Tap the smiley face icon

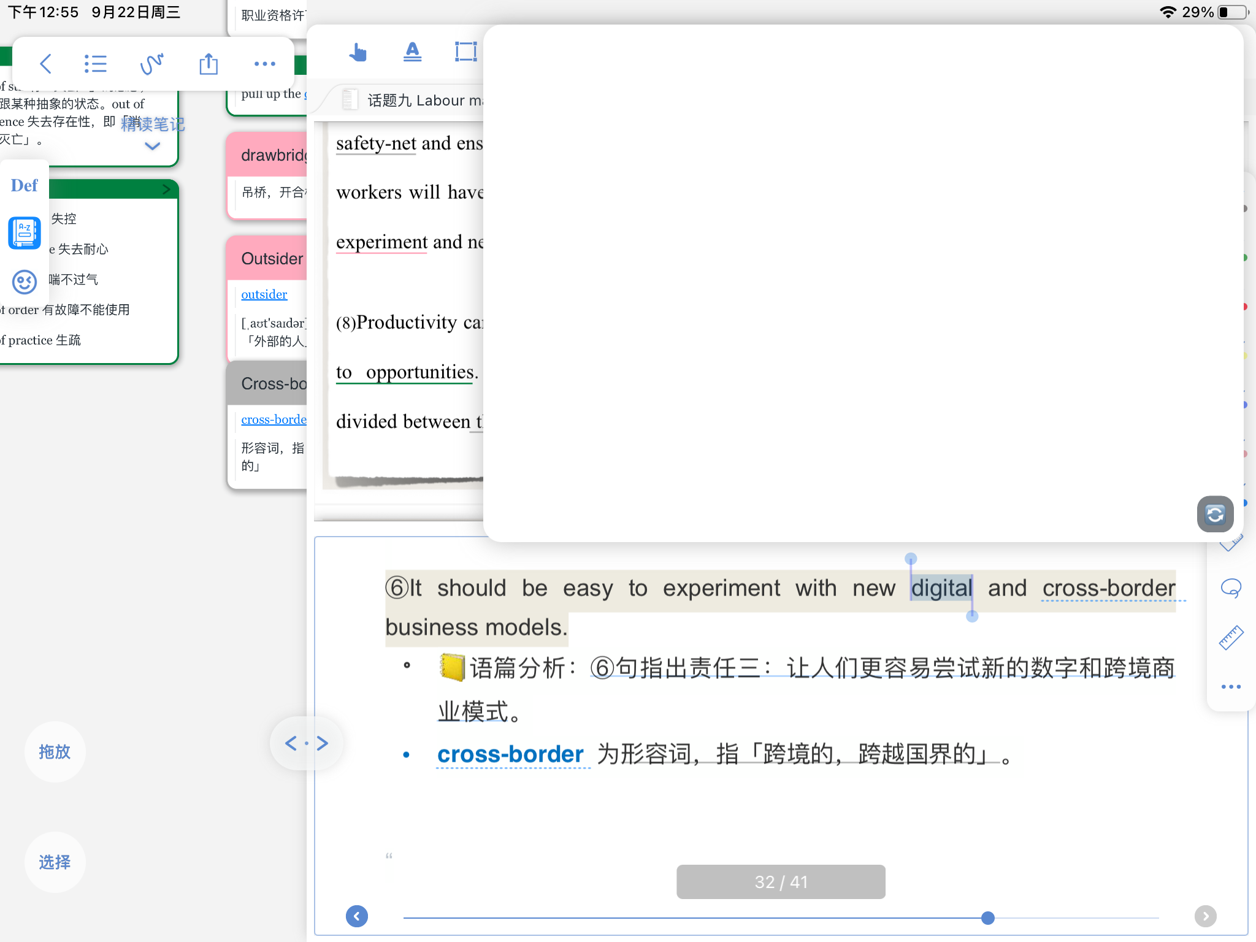tap(25, 282)
